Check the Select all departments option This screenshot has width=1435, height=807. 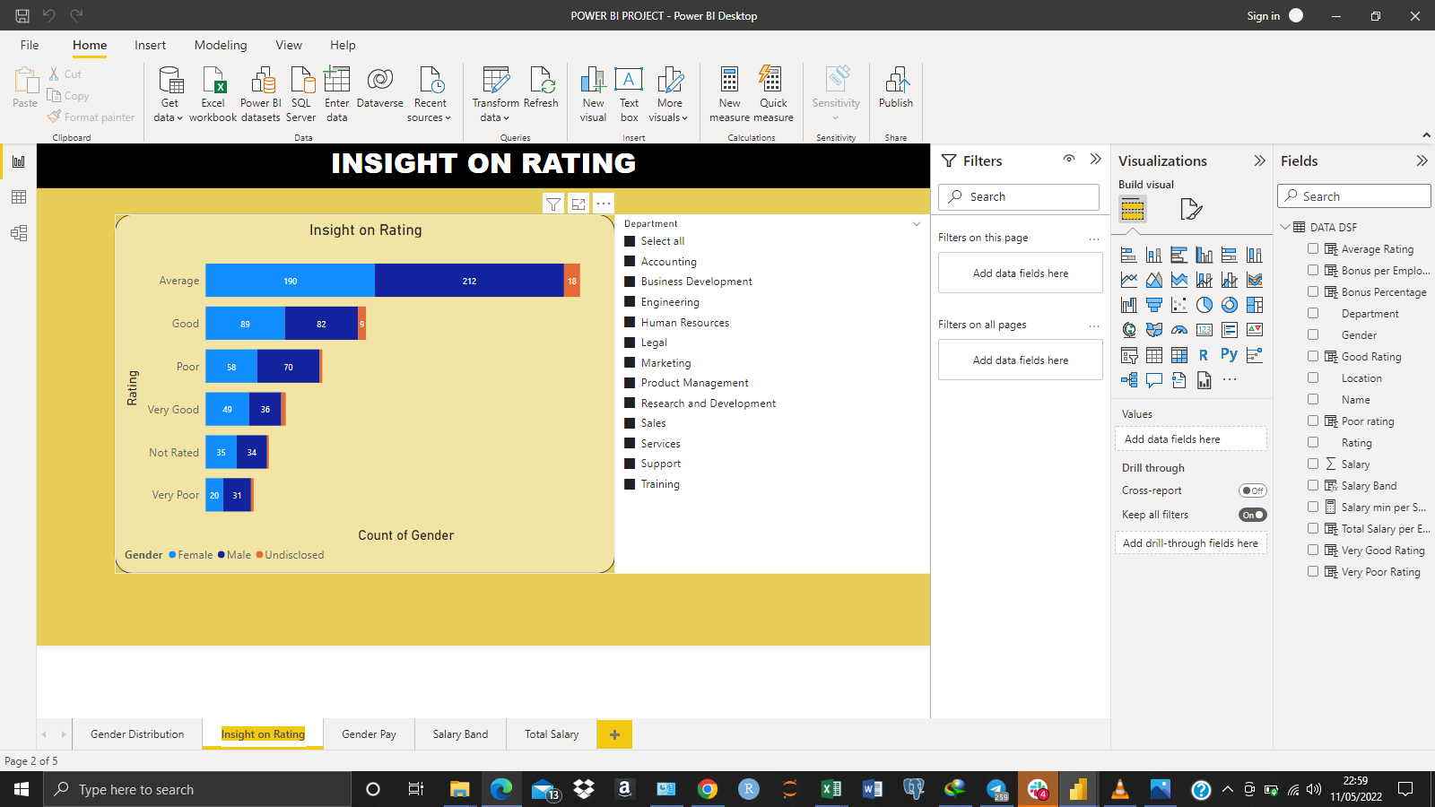click(x=629, y=240)
